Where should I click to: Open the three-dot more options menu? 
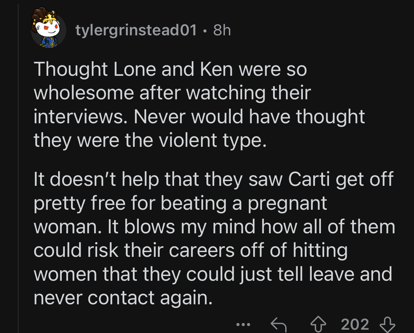coord(243,325)
